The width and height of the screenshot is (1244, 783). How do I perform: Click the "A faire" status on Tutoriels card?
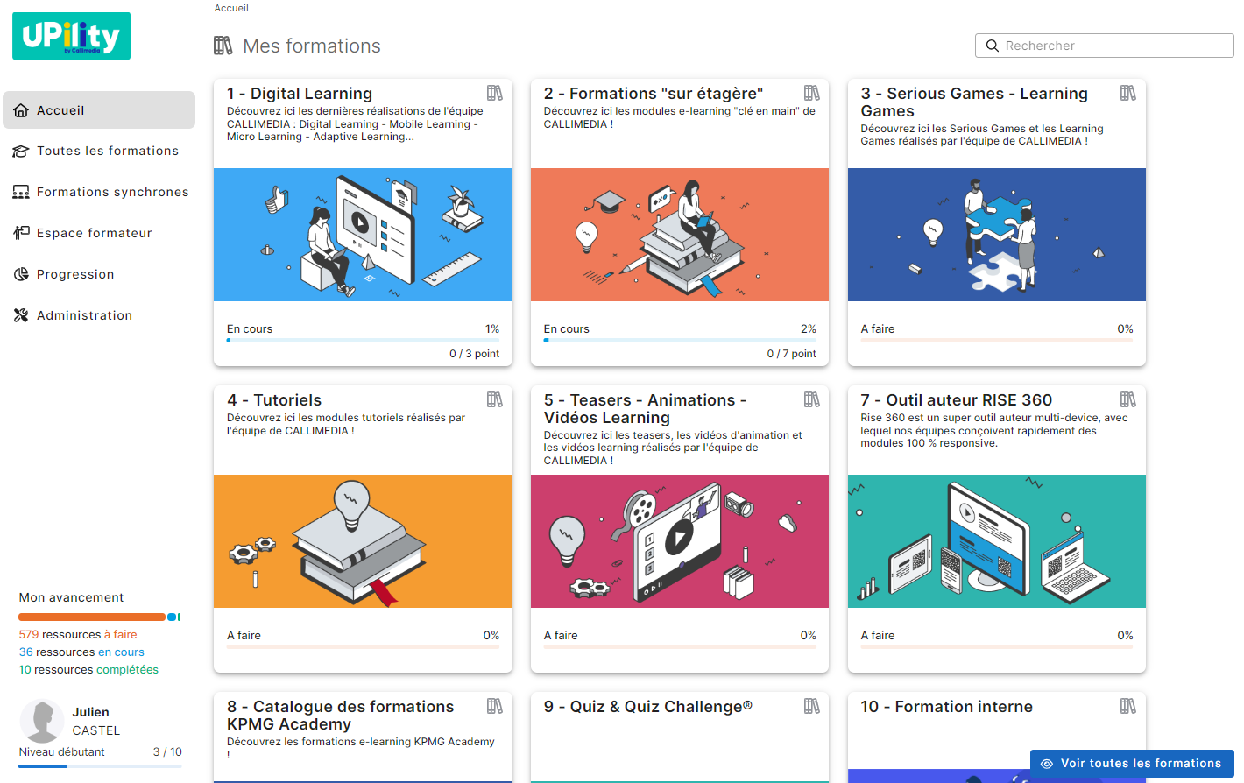(244, 636)
